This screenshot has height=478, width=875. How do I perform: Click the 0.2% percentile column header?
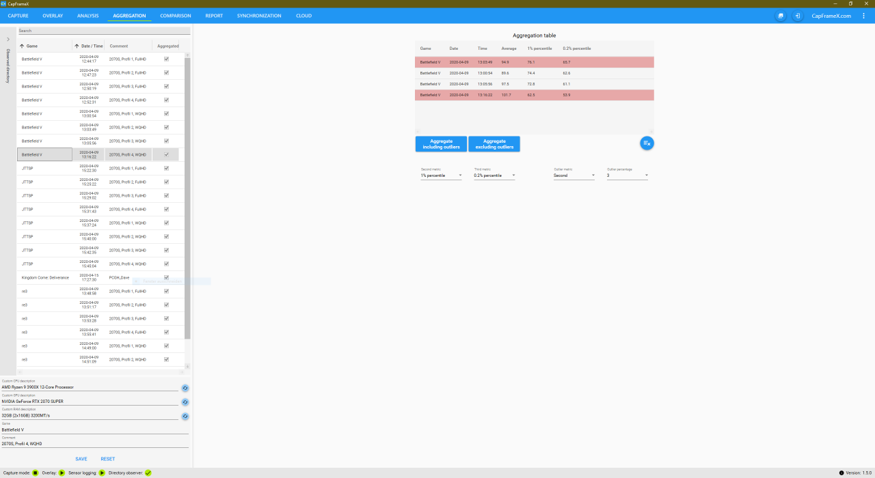click(x=577, y=48)
